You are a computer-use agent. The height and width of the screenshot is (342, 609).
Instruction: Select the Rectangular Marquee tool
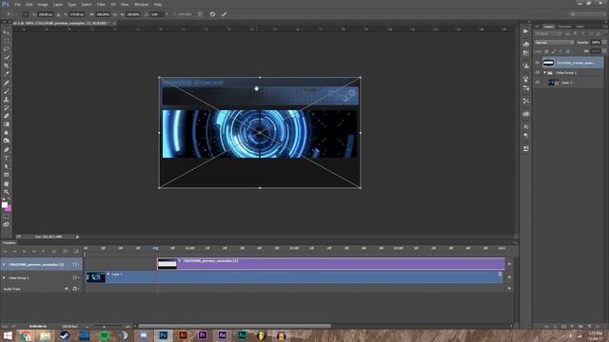pos(7,41)
